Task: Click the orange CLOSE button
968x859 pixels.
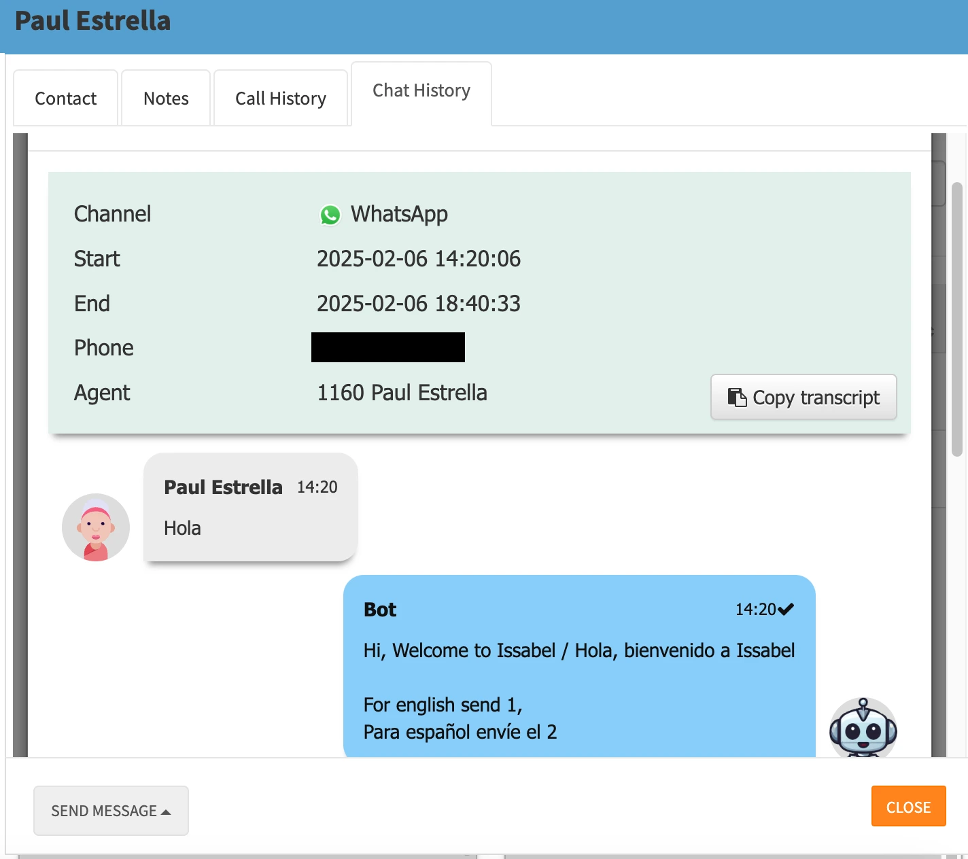Action: [x=908, y=807]
